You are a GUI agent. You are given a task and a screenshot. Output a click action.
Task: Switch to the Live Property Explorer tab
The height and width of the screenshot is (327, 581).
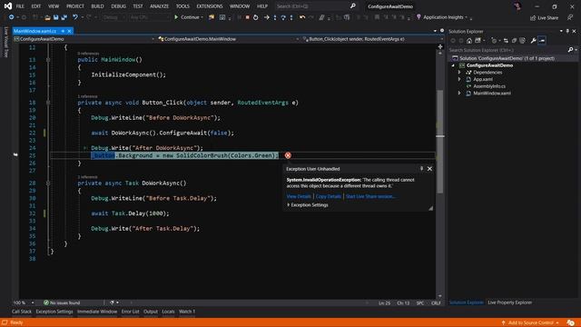point(509,302)
